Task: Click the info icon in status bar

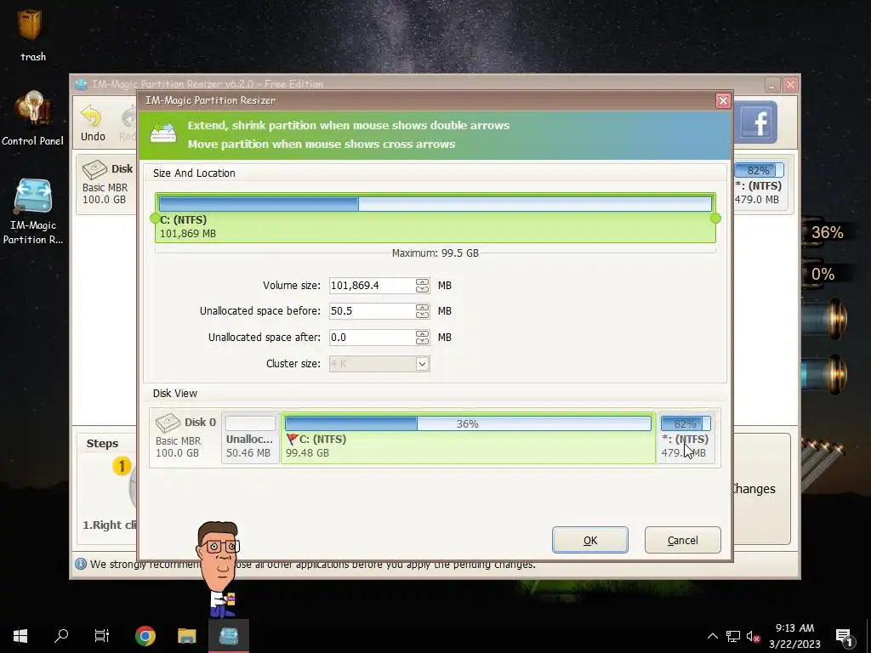Action: click(81, 565)
